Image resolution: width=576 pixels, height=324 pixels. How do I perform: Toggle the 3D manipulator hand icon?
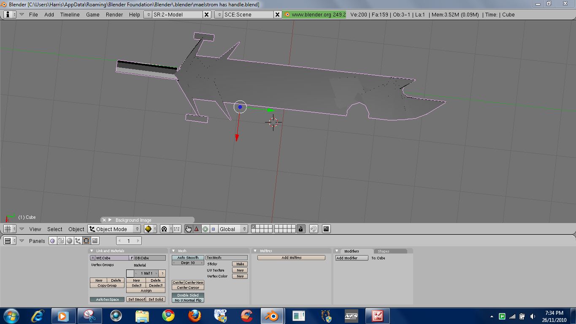[188, 229]
